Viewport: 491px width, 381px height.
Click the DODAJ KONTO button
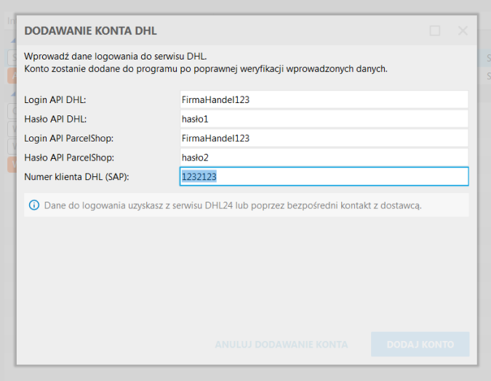click(420, 344)
